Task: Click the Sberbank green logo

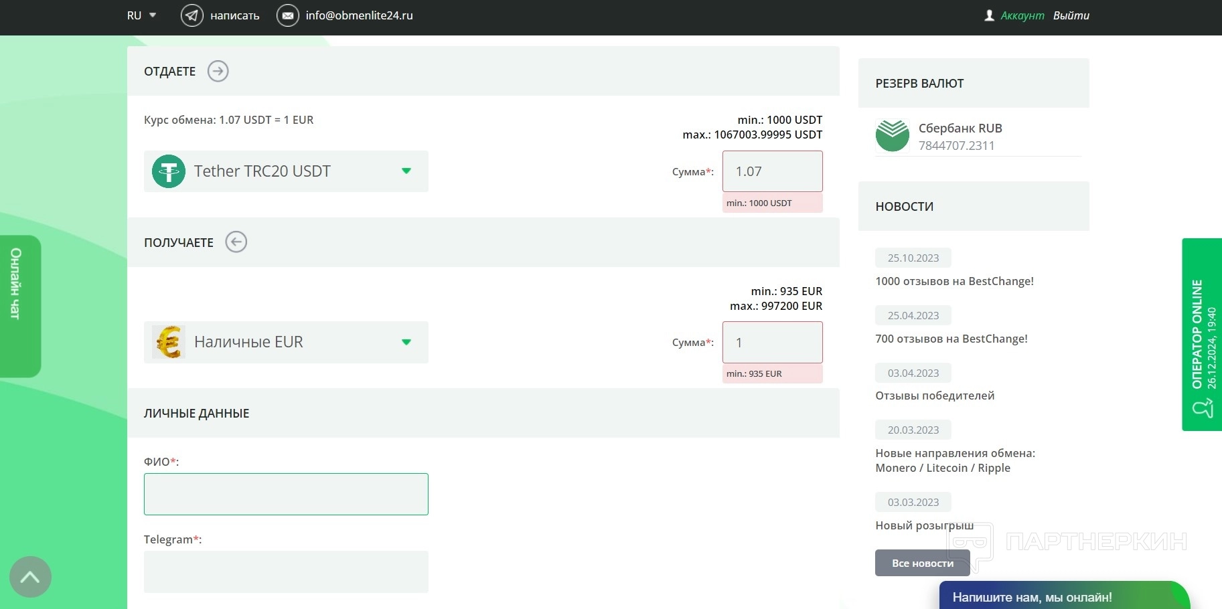Action: [x=892, y=136]
